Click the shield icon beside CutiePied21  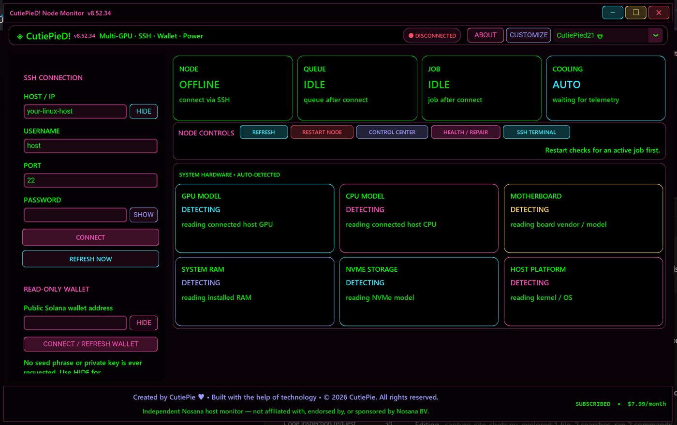600,36
